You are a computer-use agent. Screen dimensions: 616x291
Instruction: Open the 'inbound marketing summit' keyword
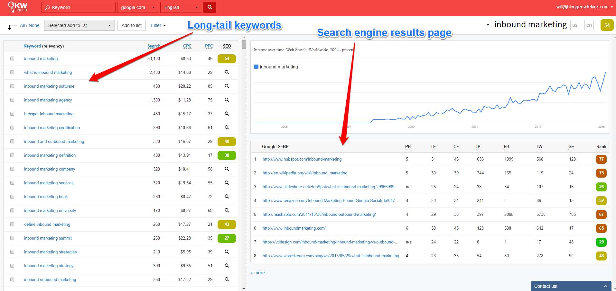click(x=48, y=238)
